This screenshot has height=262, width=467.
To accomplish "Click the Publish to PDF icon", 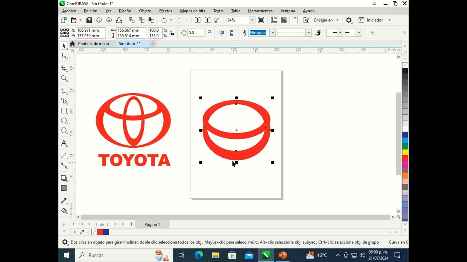I will (217, 20).
